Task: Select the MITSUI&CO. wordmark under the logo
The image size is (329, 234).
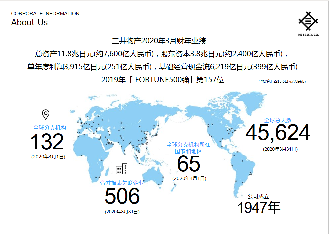Action: click(308, 35)
